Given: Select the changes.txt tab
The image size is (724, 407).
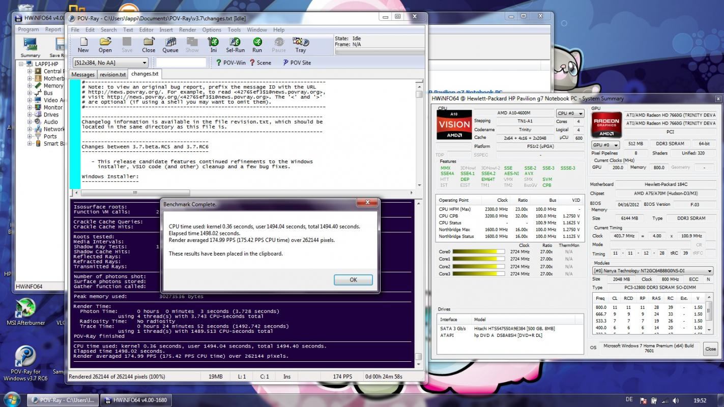Looking at the screenshot, I should point(145,74).
